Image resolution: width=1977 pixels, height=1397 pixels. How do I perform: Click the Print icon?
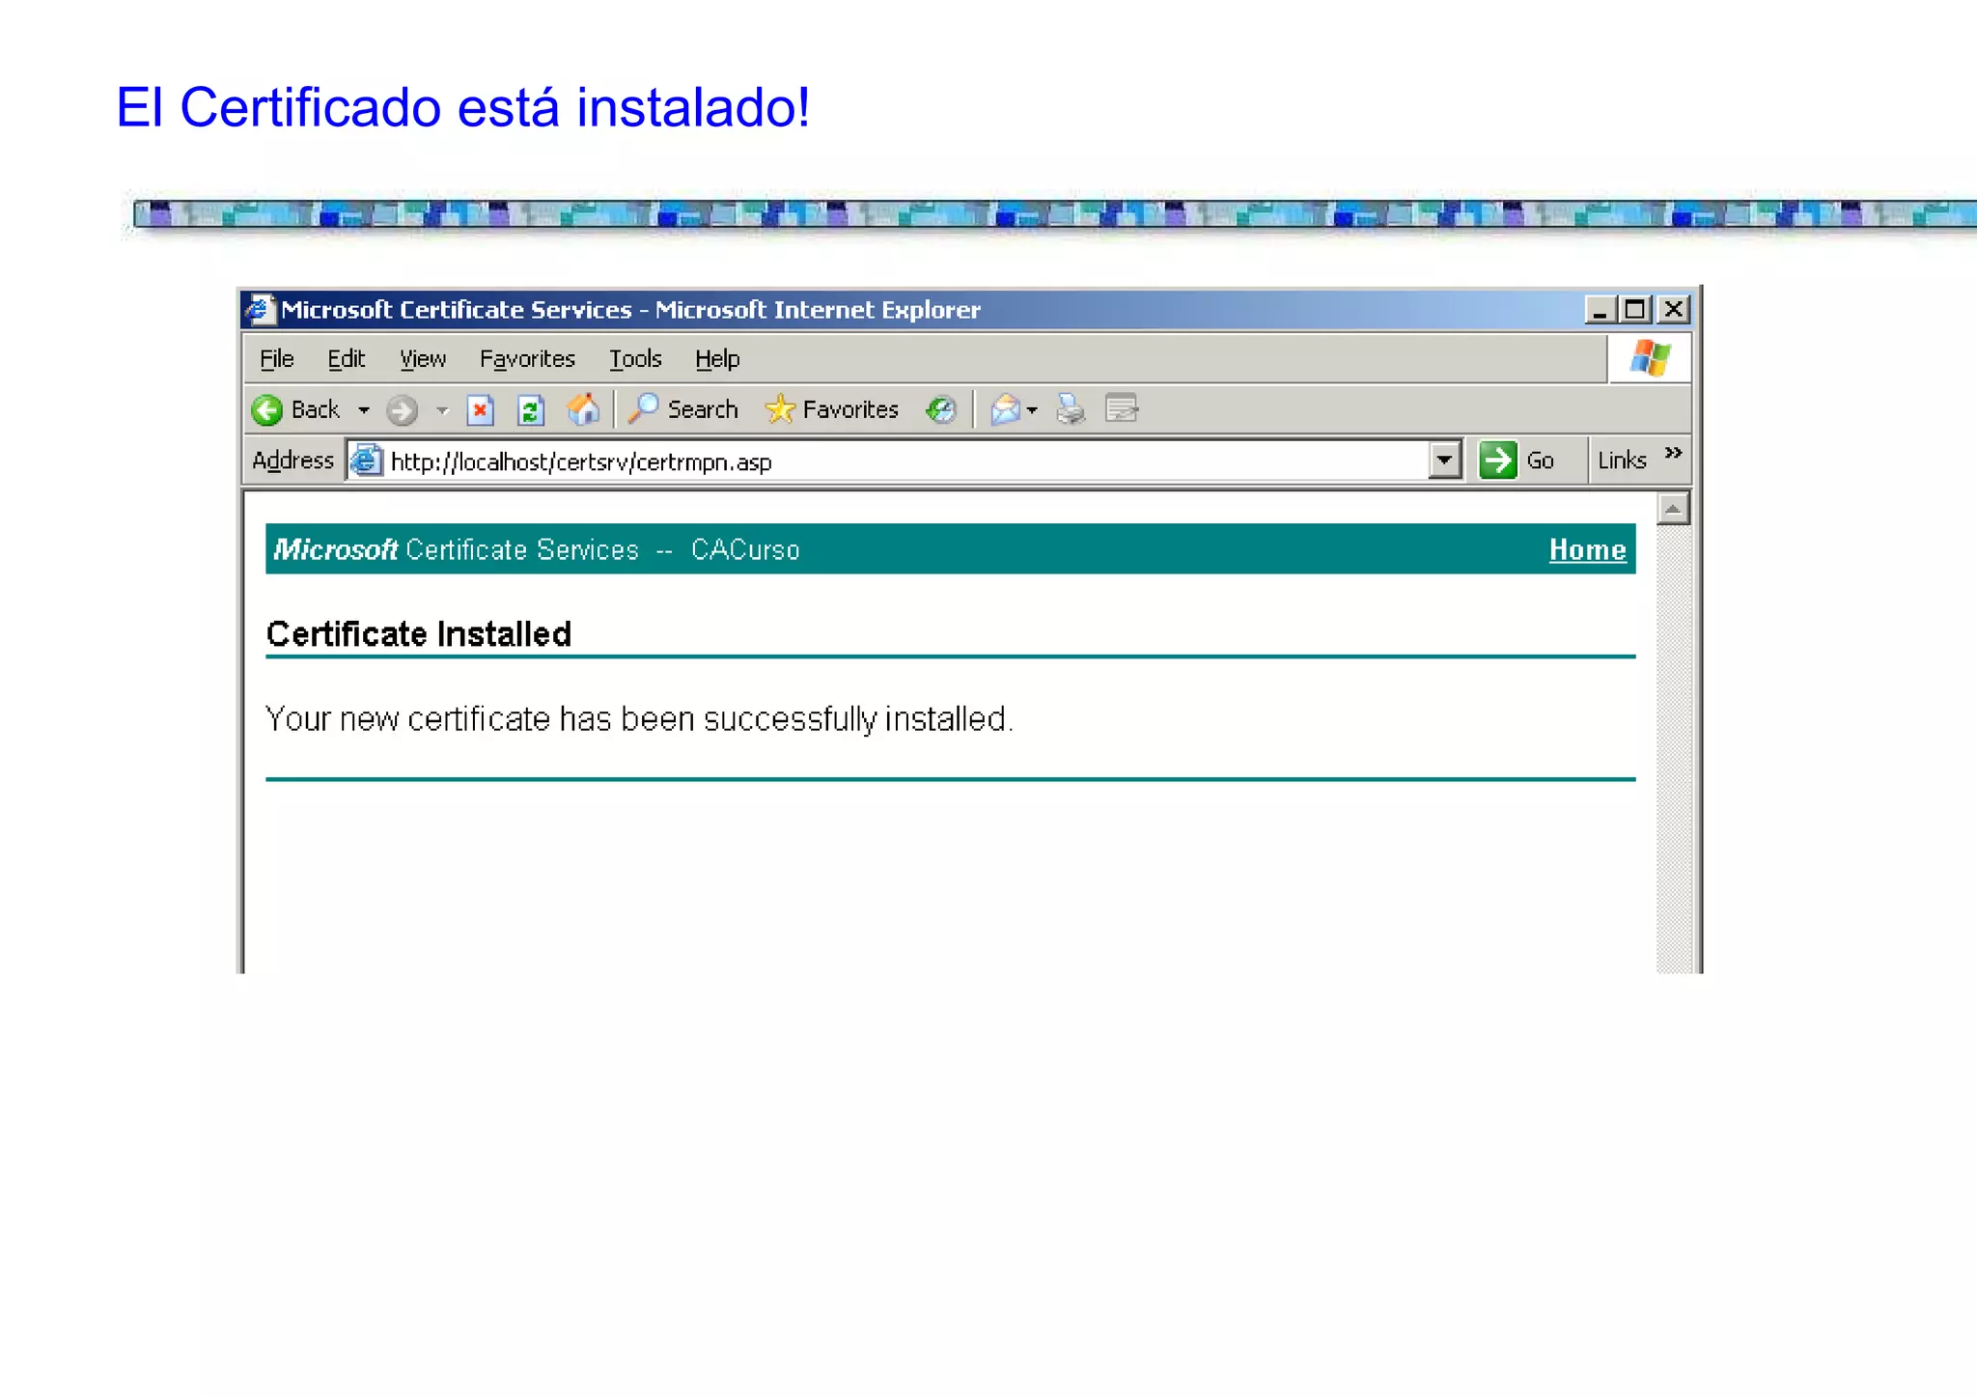1071,410
